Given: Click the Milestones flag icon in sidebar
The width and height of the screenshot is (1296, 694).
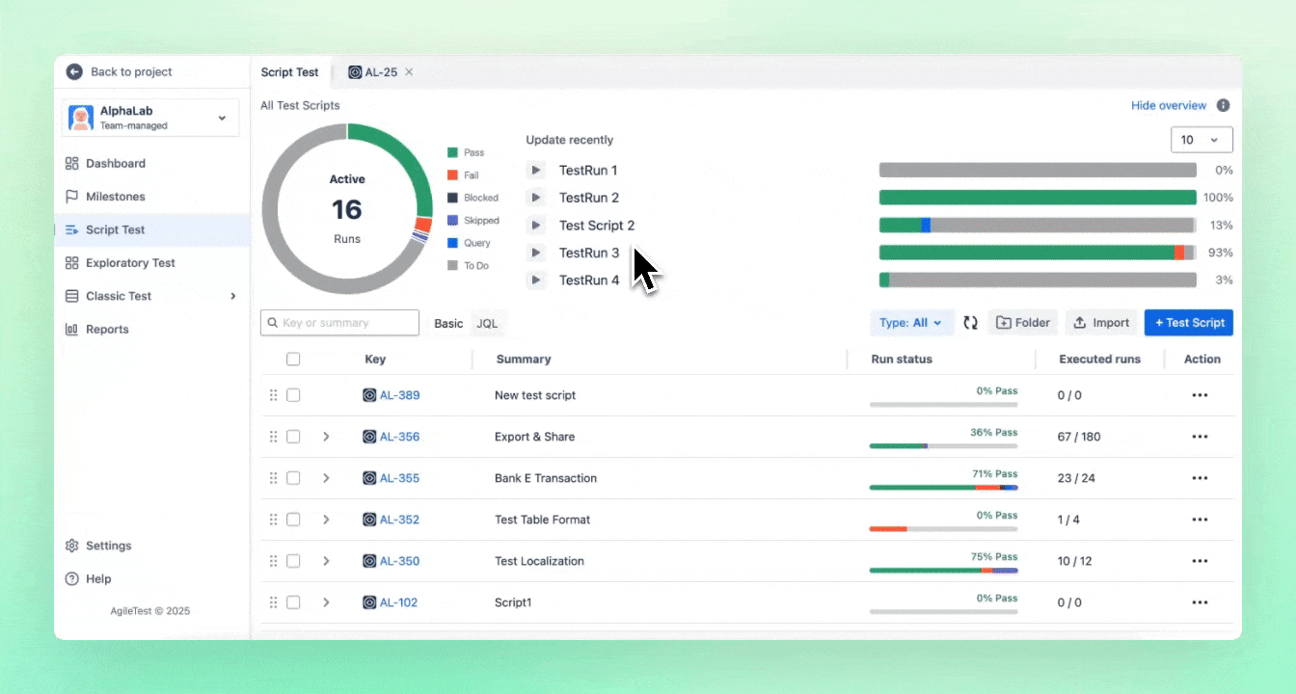Looking at the screenshot, I should (x=71, y=196).
